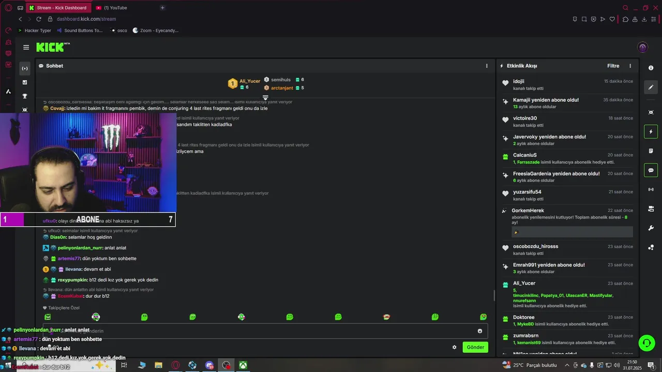
Task: Reload the page with the refresh button
Action: [x=38, y=19]
